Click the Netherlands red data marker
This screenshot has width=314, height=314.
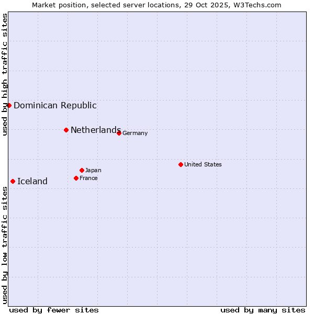tap(66, 130)
